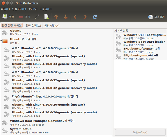Screen dimensions: 167x137
Task: Click gear icon of 4.10.0-20 recovery mode row
Action: (7, 114)
